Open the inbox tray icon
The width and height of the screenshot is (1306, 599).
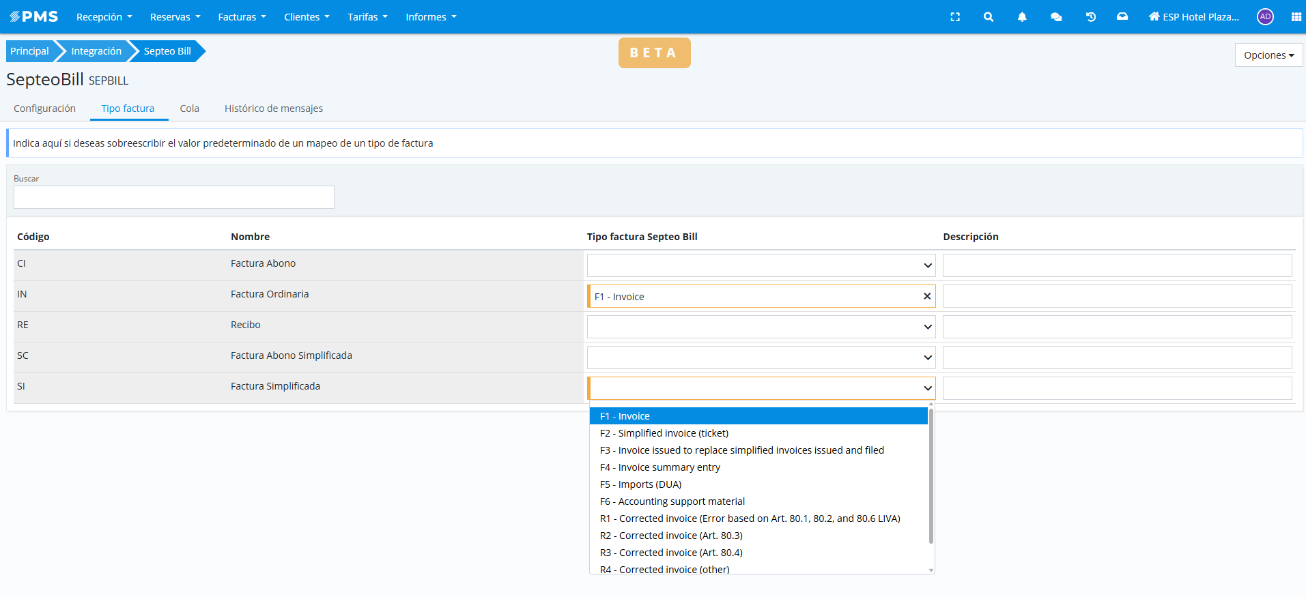click(x=1122, y=17)
